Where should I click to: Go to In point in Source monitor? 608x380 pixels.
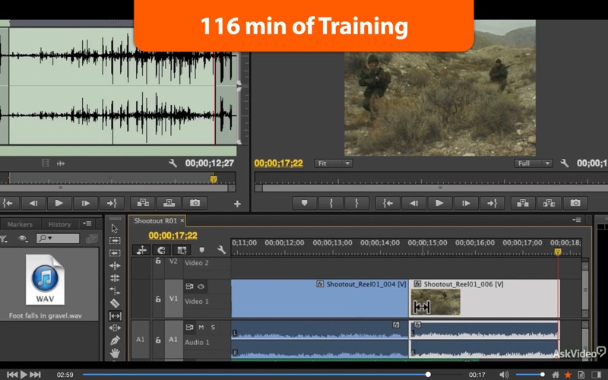click(x=8, y=203)
